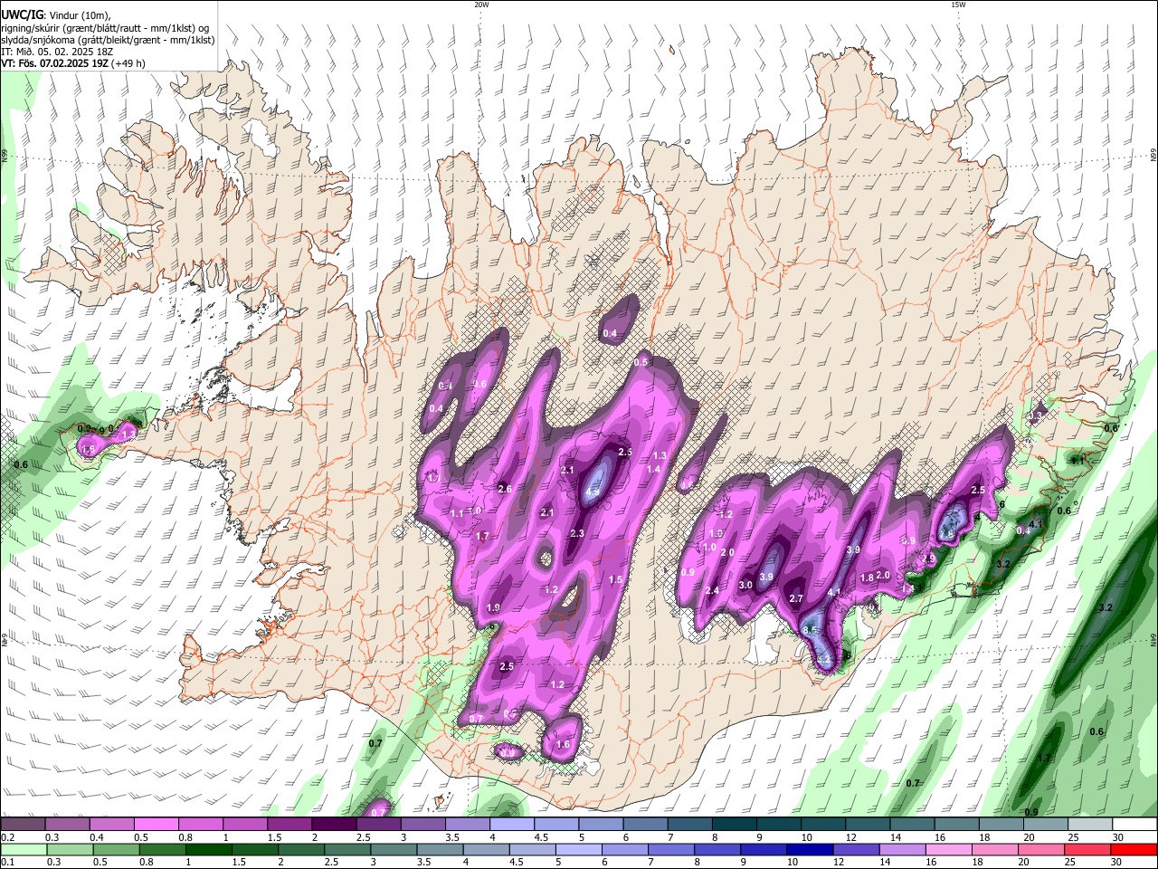Click the 2 swatch in green rain legend

tap(301, 849)
